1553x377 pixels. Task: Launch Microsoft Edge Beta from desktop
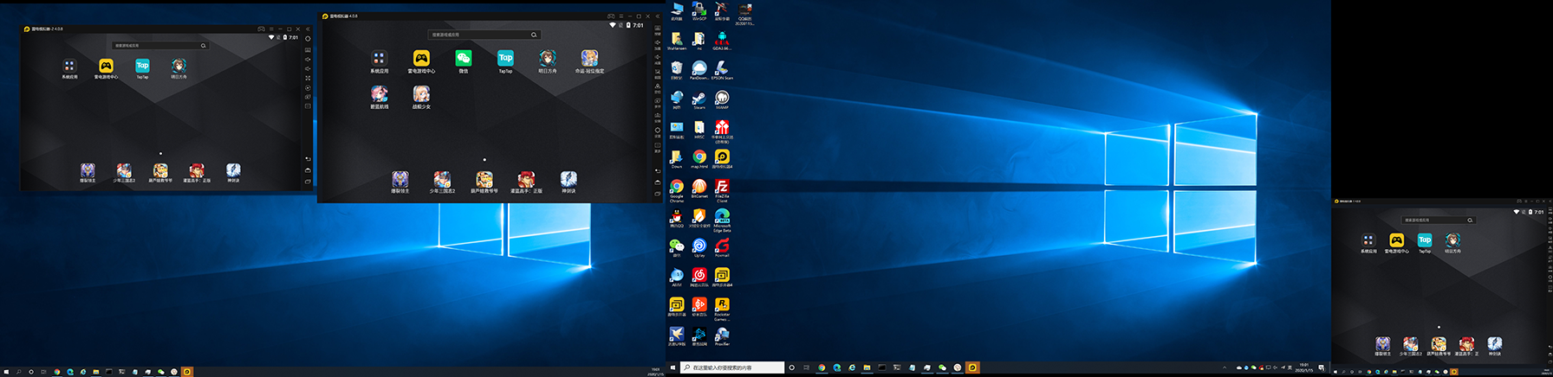pyautogui.click(x=722, y=216)
